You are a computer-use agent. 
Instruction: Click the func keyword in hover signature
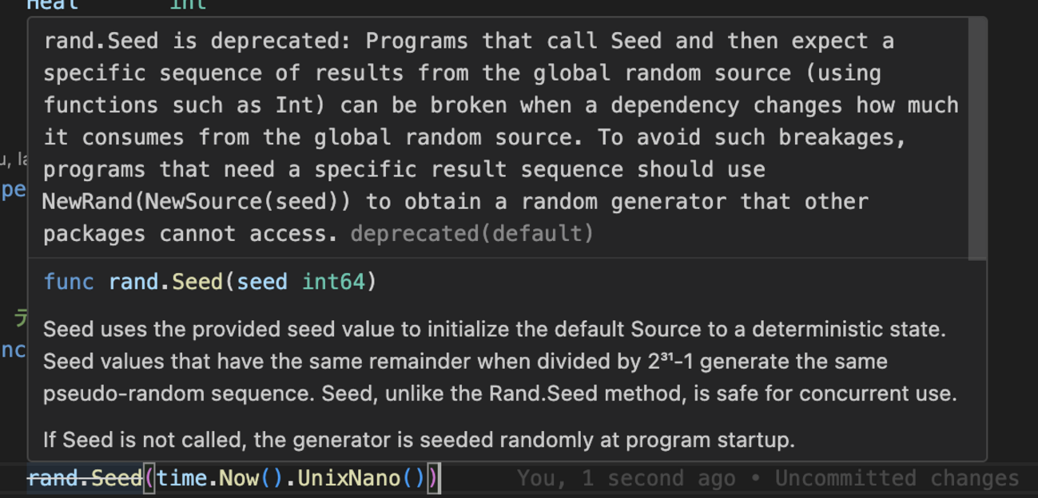pyautogui.click(x=69, y=282)
